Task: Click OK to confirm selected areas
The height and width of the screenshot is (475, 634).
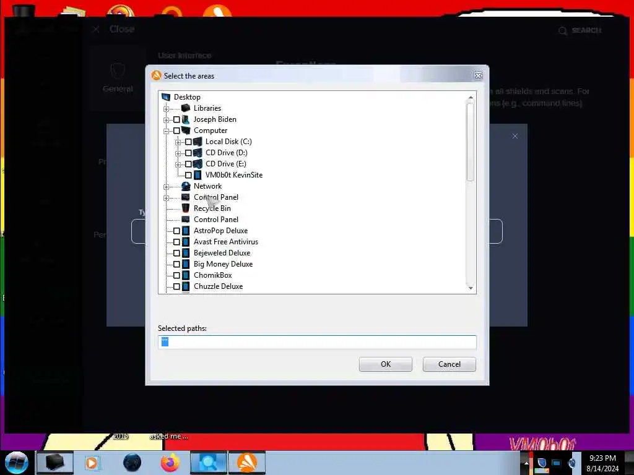Action: pos(385,364)
